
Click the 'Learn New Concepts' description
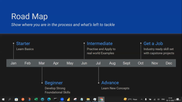[x=115, y=88]
